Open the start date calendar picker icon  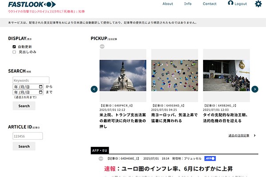pos(40,87)
